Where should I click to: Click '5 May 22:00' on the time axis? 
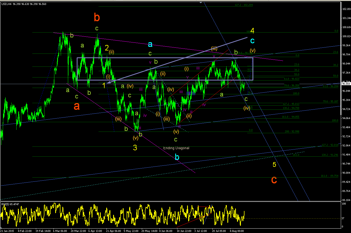(x=131, y=231)
